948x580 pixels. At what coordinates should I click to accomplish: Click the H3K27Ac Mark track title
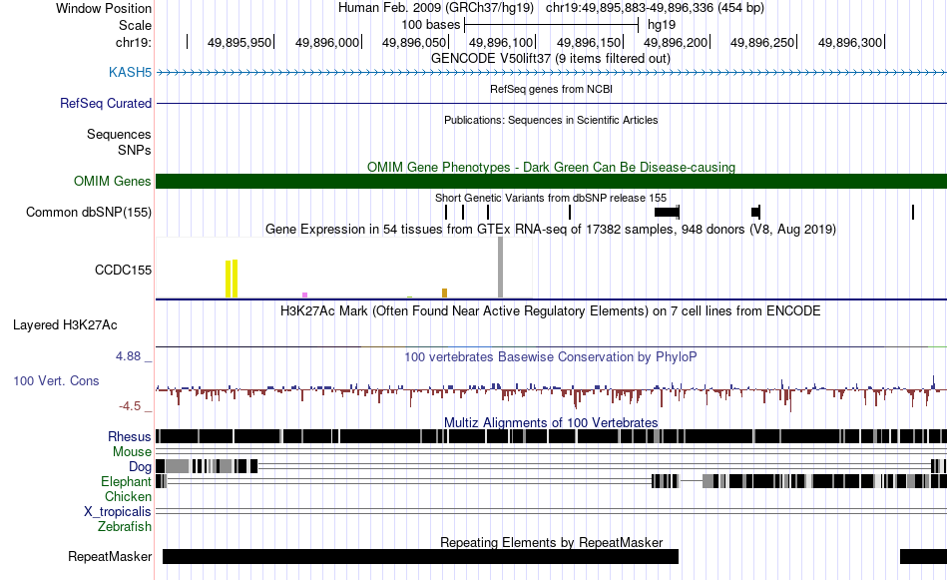click(x=551, y=310)
